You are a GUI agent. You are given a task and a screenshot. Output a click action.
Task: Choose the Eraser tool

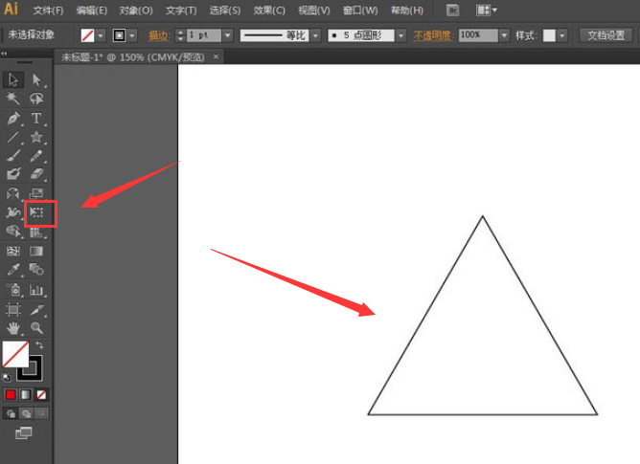pos(36,174)
